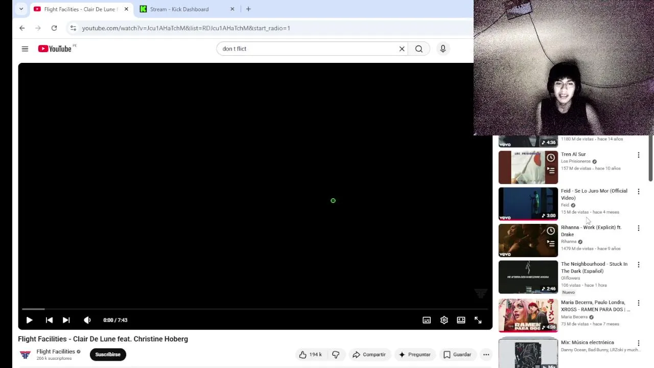The image size is (654, 368).
Task: Open the Rihanna Work thumbnail
Action: [x=528, y=240]
